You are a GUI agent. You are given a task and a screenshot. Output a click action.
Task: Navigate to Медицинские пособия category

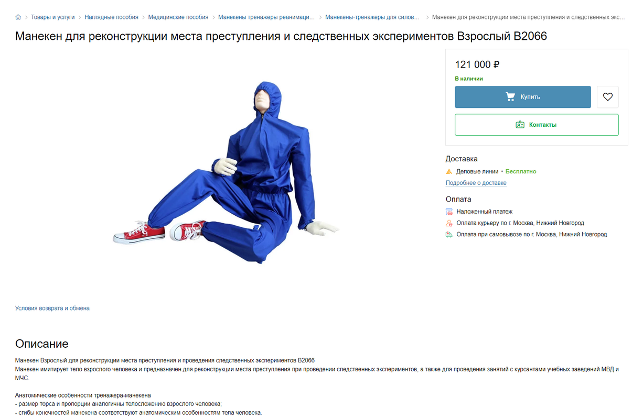click(178, 17)
